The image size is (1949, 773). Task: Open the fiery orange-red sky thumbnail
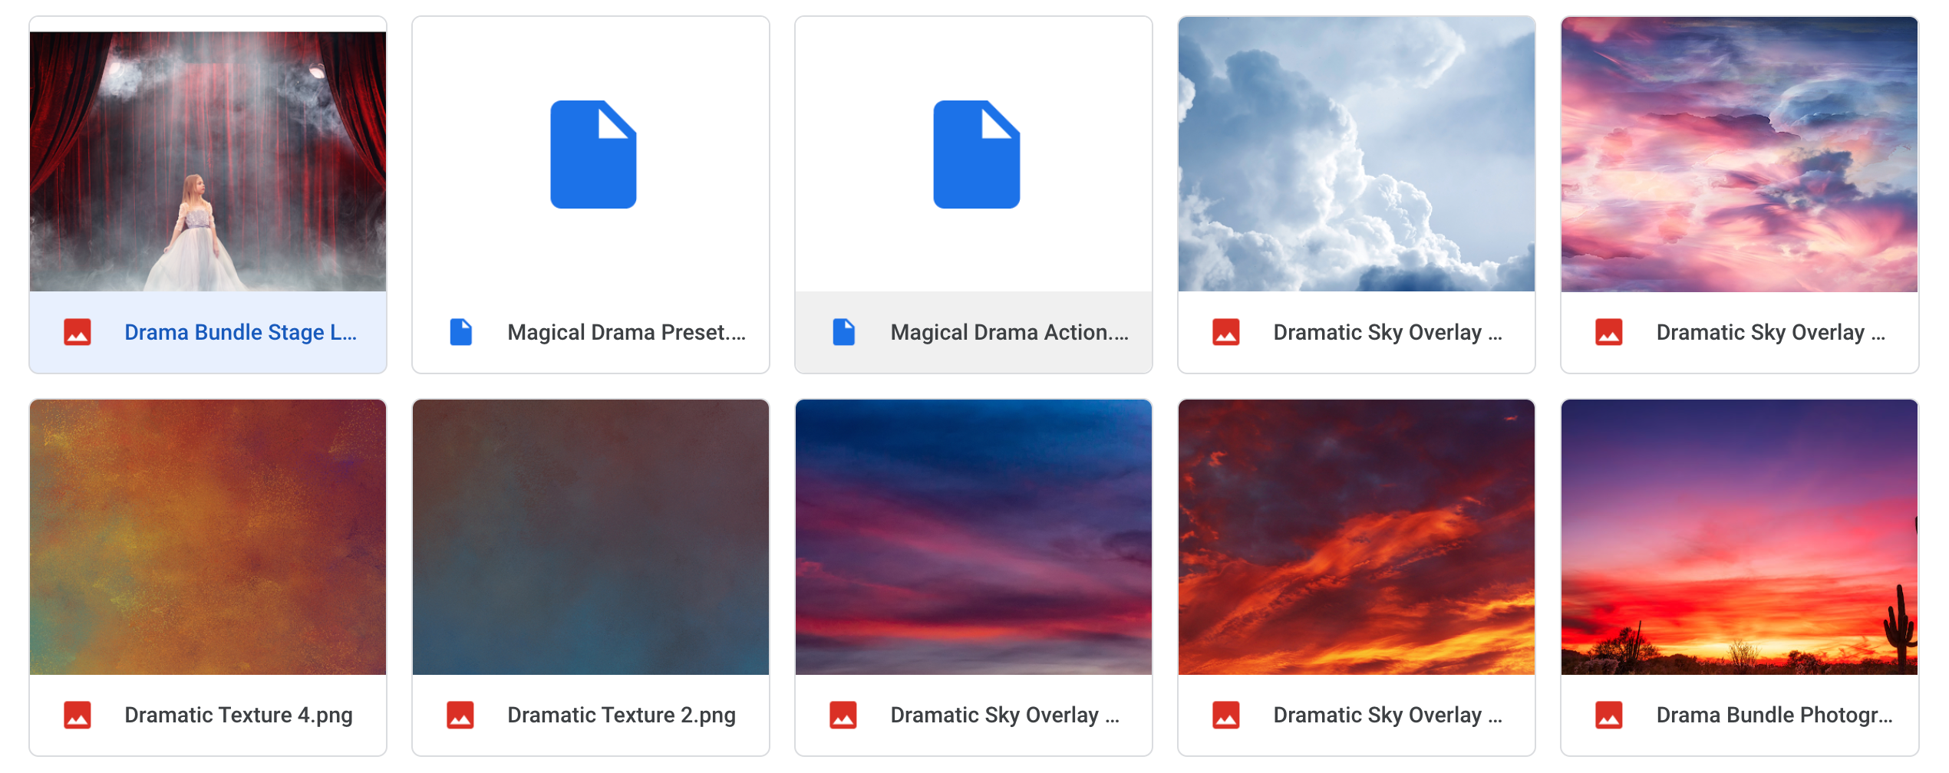click(x=1357, y=537)
